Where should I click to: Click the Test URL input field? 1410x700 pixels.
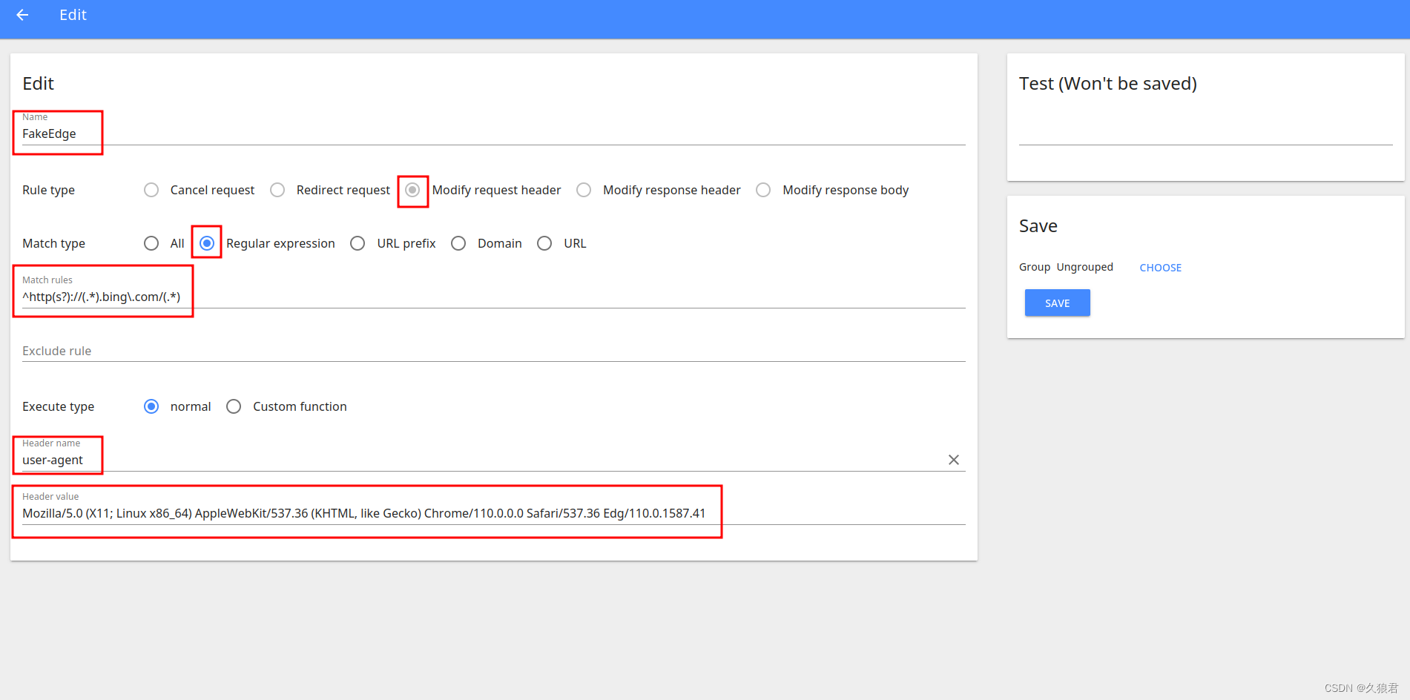coord(1205,133)
